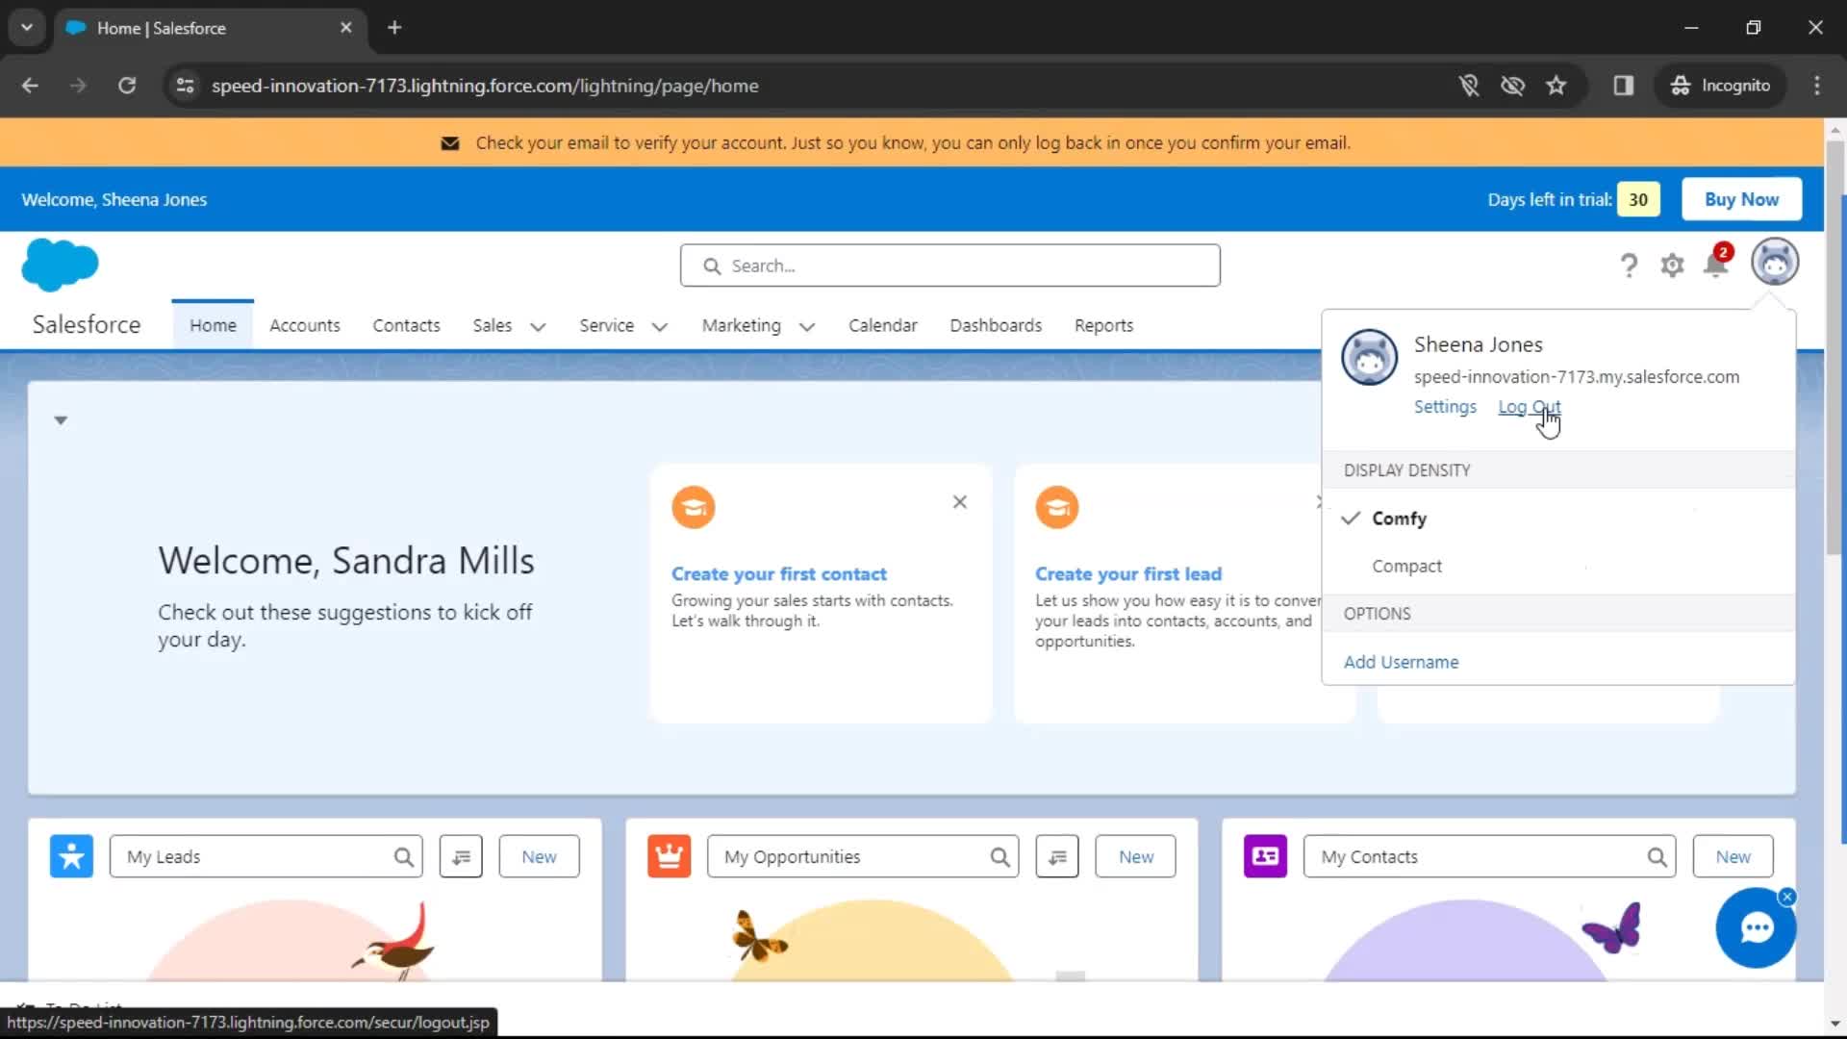Open the Chrome three-dot menu
This screenshot has height=1039, width=1847.
pos(1817,86)
